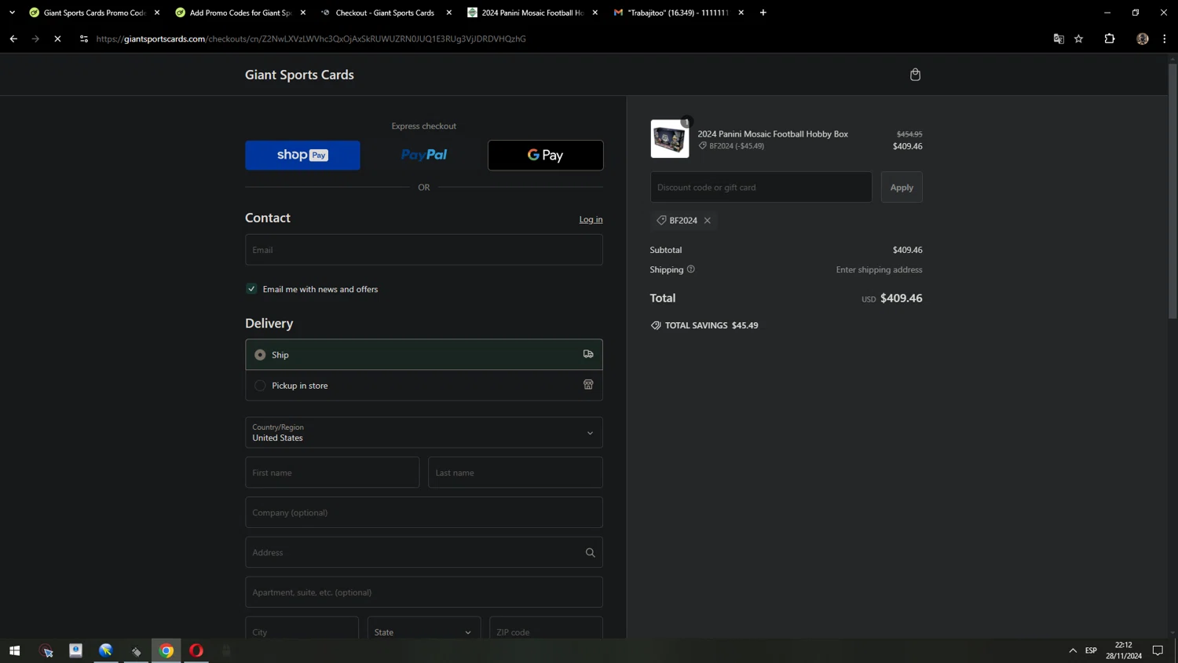Click the page vertical scrollbar

[x=1173, y=191]
